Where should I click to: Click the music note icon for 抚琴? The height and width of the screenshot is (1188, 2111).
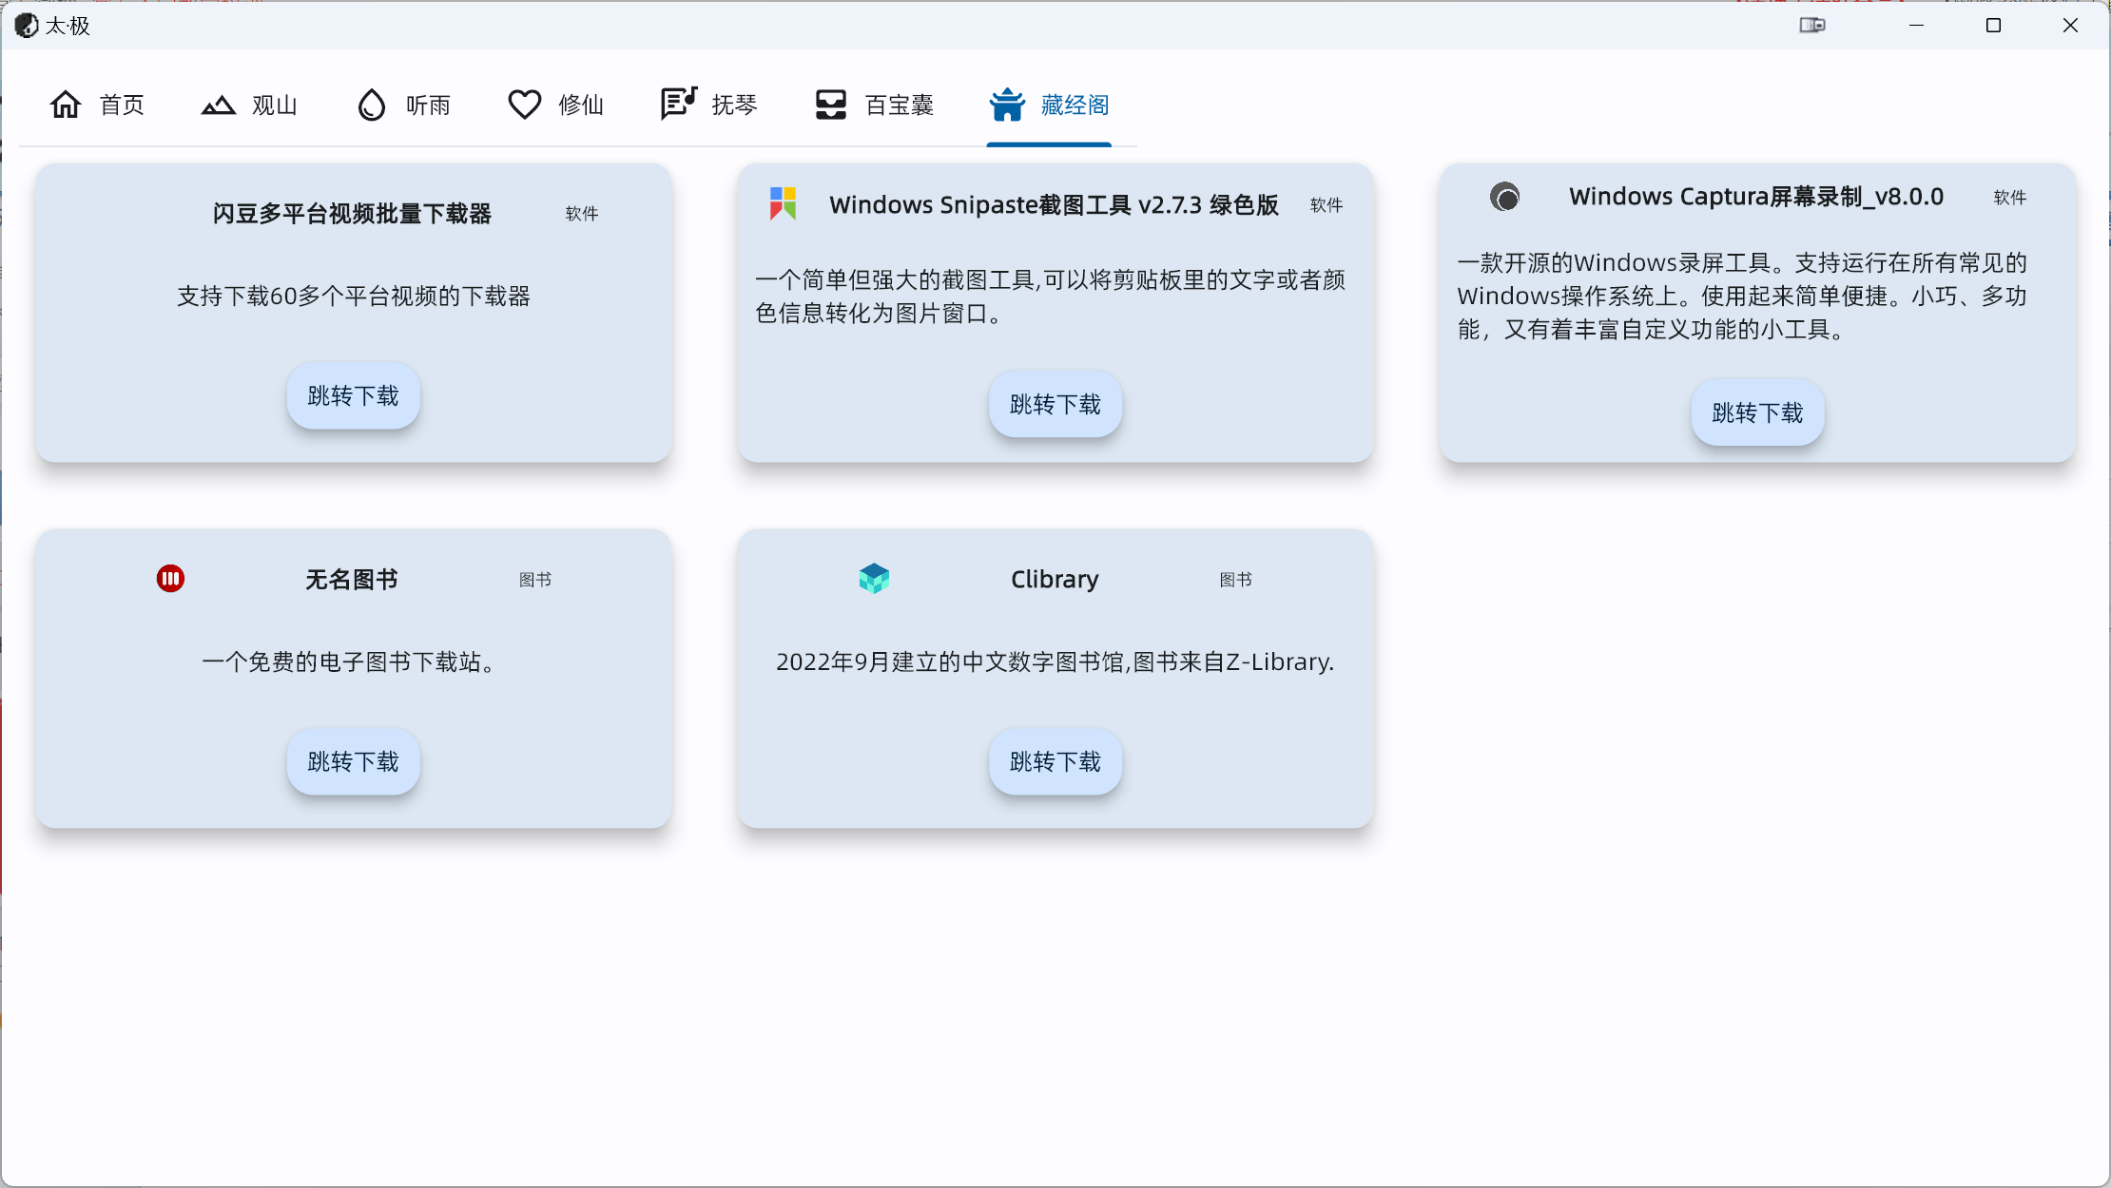click(678, 104)
